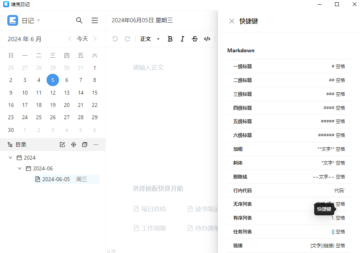The height and width of the screenshot is (253, 360).
Task: Collapse the 2024 folder in the tree
Action: click(10, 157)
